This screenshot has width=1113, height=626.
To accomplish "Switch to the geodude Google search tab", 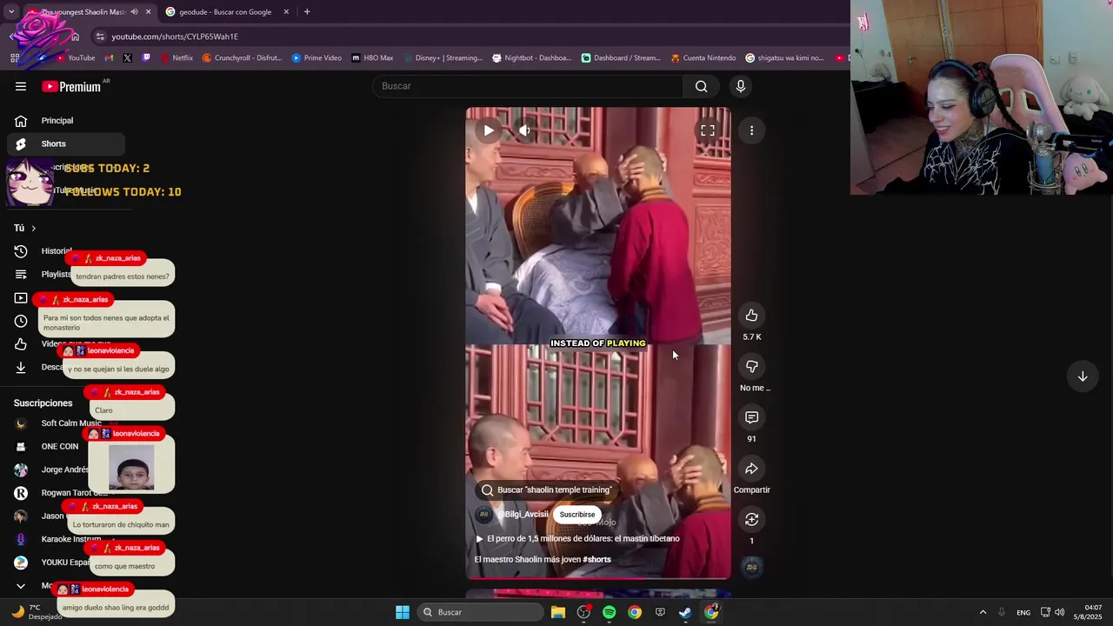I will point(224,12).
